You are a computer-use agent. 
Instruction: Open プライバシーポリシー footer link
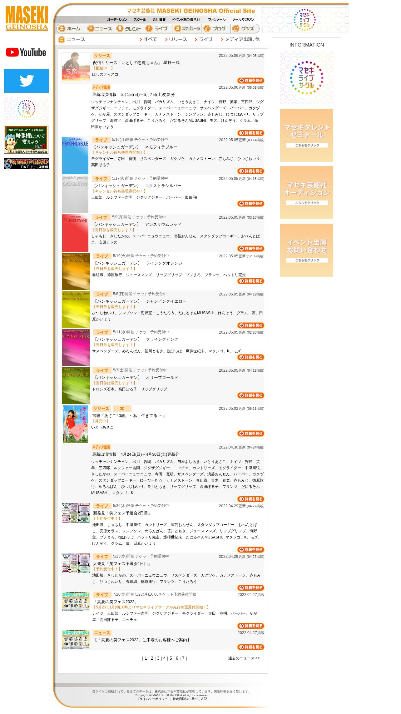tap(152, 699)
